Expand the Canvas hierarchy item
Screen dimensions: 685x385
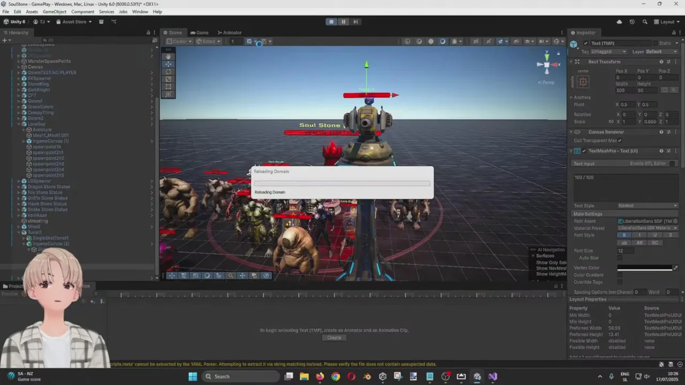pyautogui.click(x=18, y=67)
